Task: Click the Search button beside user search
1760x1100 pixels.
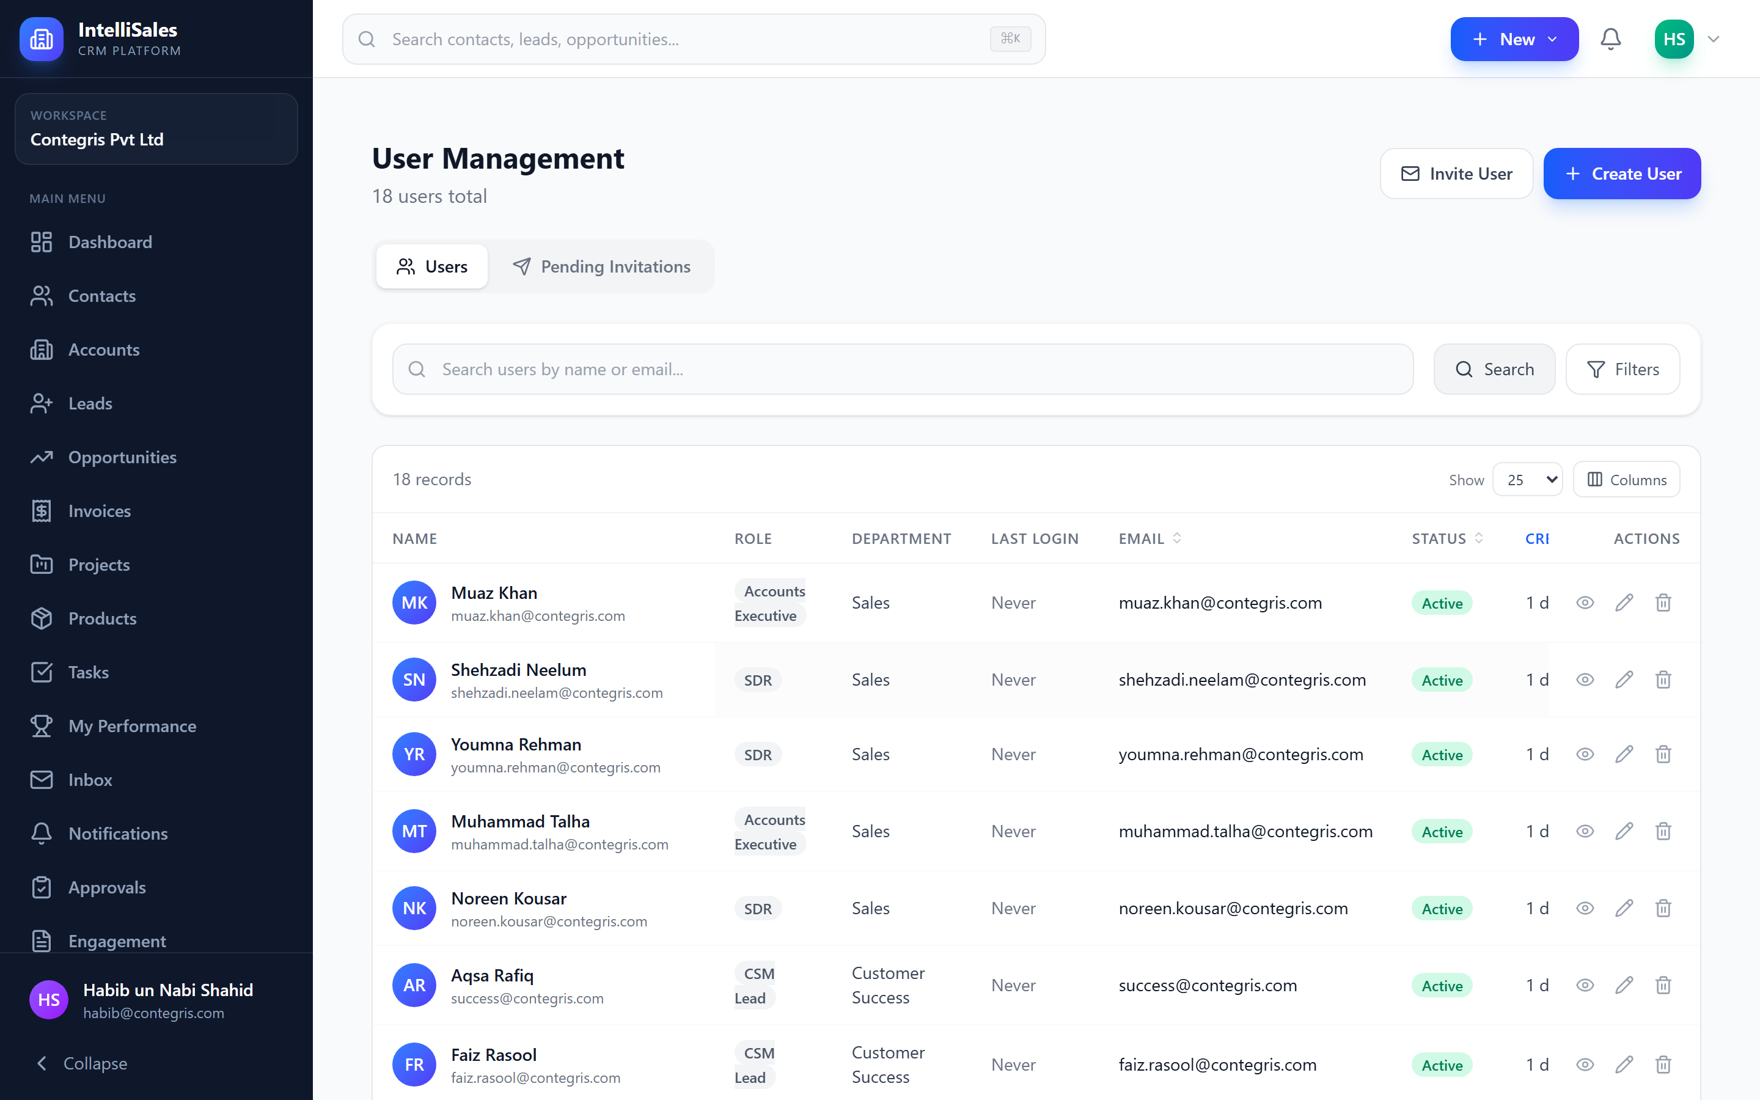Action: click(x=1495, y=370)
